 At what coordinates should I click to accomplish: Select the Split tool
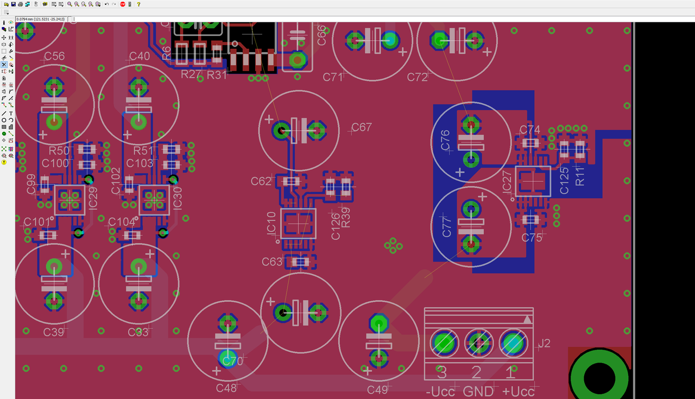point(4,98)
